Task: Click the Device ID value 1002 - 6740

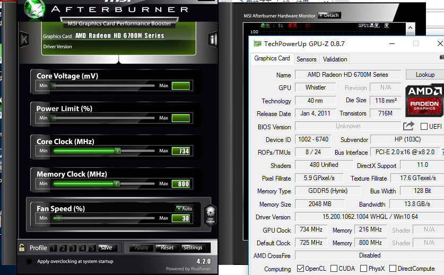Action: coord(313,139)
